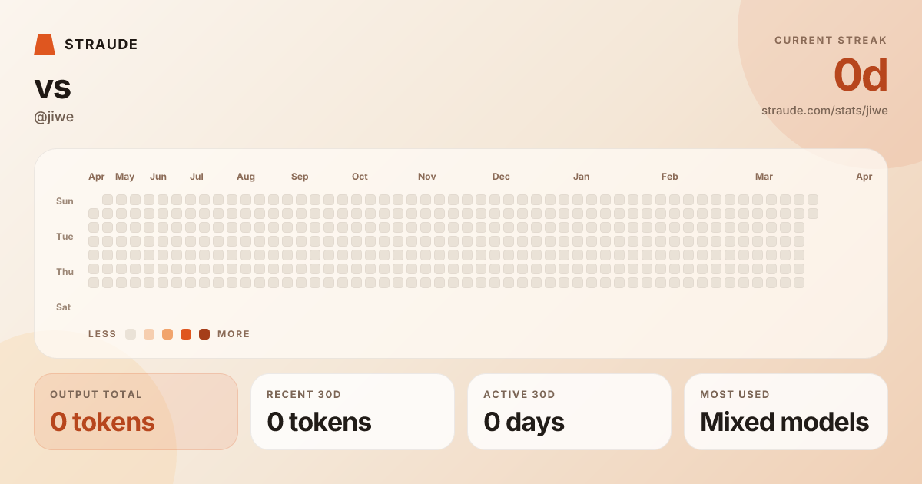The width and height of the screenshot is (922, 484).
Task: Click the Jan month label on heatmap
Action: pos(582,177)
